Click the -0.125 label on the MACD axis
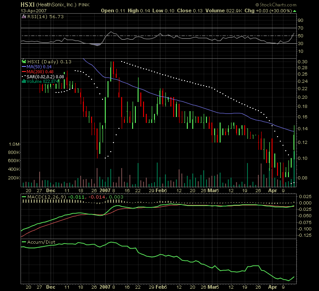Viewport: 319px width, 291px height. click(x=304, y=235)
